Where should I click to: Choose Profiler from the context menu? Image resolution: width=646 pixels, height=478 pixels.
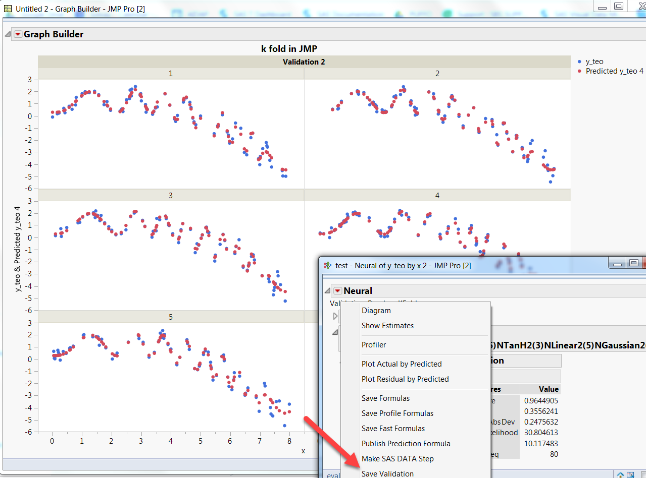[x=374, y=344]
